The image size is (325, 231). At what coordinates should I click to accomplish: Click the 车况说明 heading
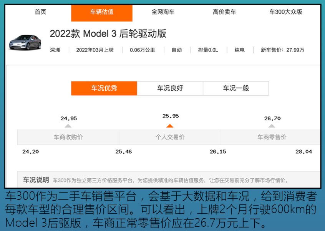tap(36, 180)
